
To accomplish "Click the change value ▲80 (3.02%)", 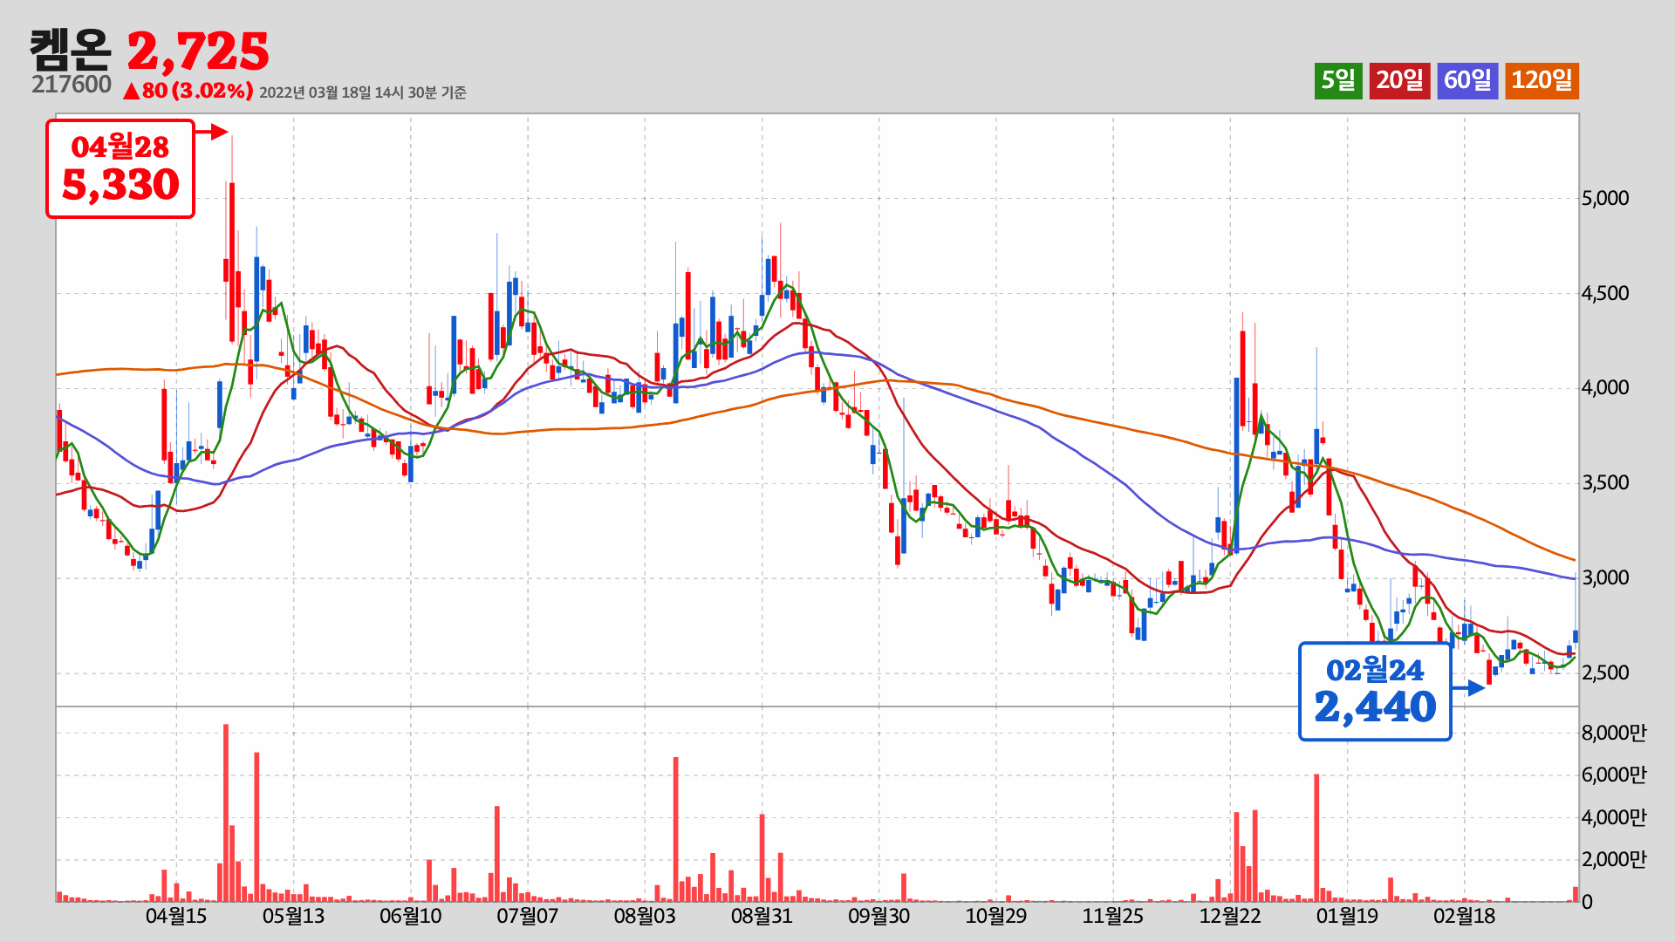I will coord(188,91).
